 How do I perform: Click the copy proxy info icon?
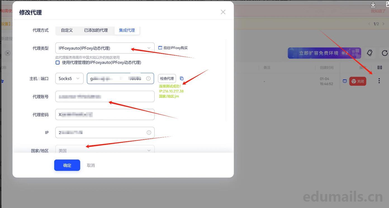pyautogui.click(x=182, y=78)
